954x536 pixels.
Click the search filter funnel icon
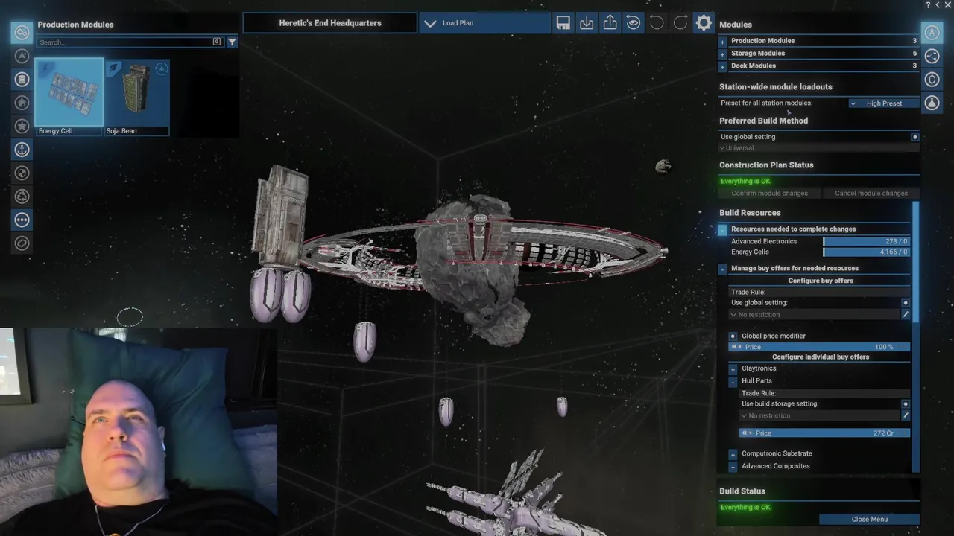232,42
